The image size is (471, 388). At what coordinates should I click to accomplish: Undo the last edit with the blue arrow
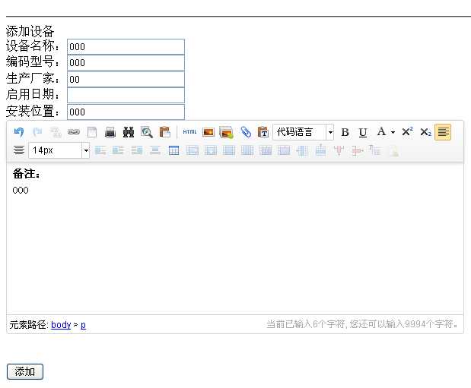pyautogui.click(x=19, y=132)
